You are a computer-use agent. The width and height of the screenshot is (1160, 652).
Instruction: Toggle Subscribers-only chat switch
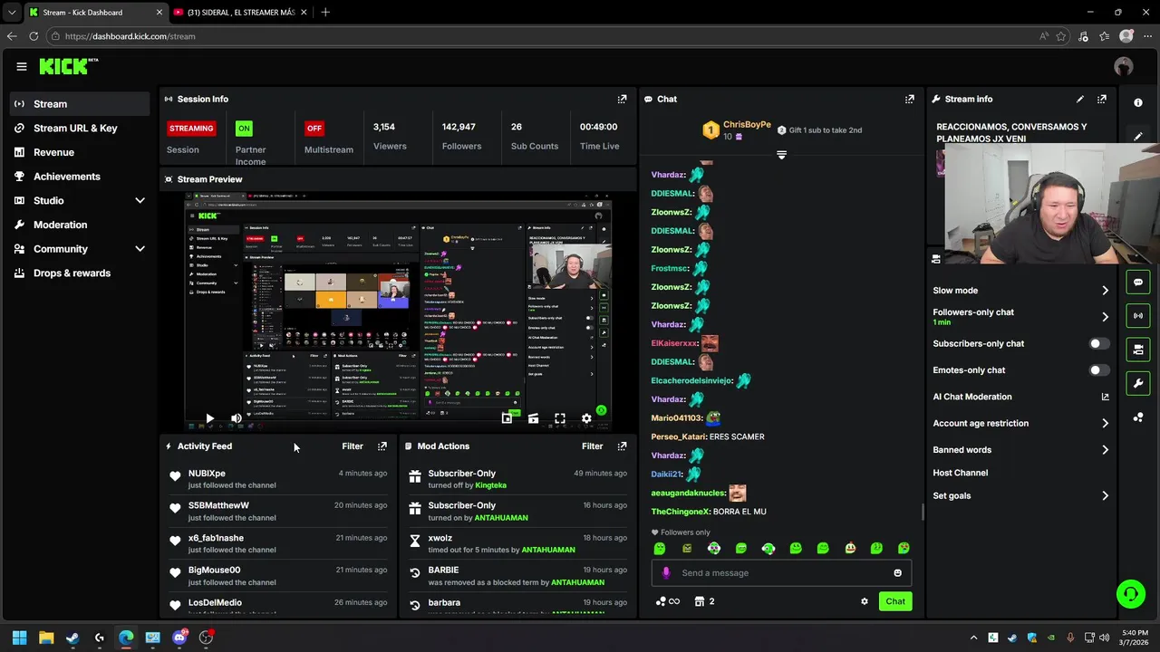pyautogui.click(x=1098, y=344)
